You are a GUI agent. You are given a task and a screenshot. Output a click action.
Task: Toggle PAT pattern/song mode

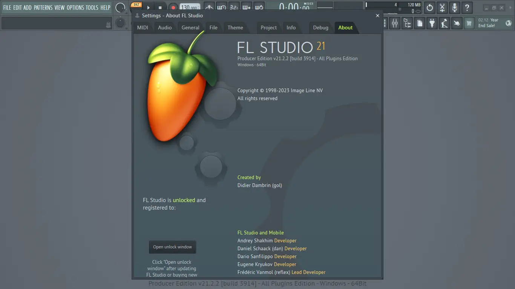(136, 5)
